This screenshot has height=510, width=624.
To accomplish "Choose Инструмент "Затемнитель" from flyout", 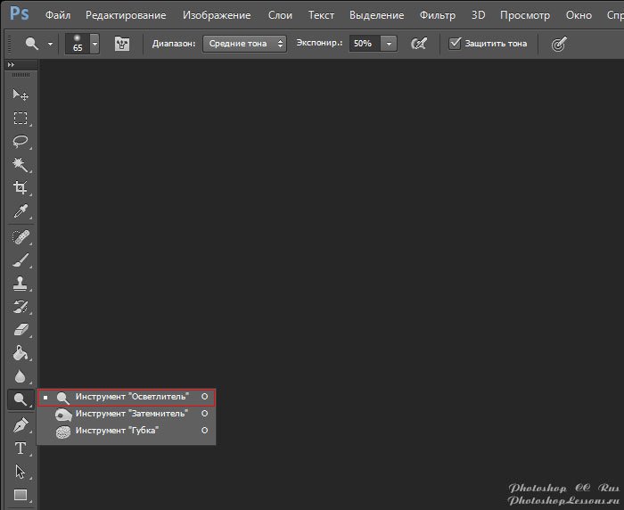I will click(x=131, y=414).
